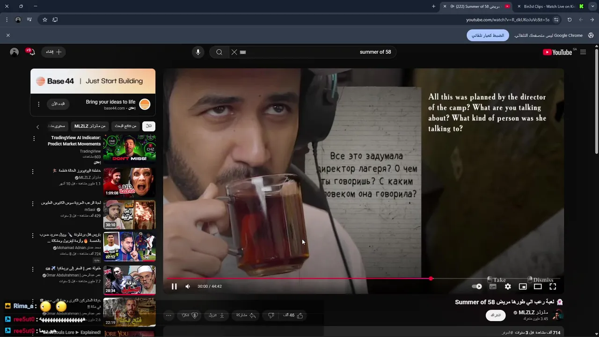Open the 28:34 Omar Abdulrahman thumbnail
Screen dimensions: 599x337
coord(129,280)
